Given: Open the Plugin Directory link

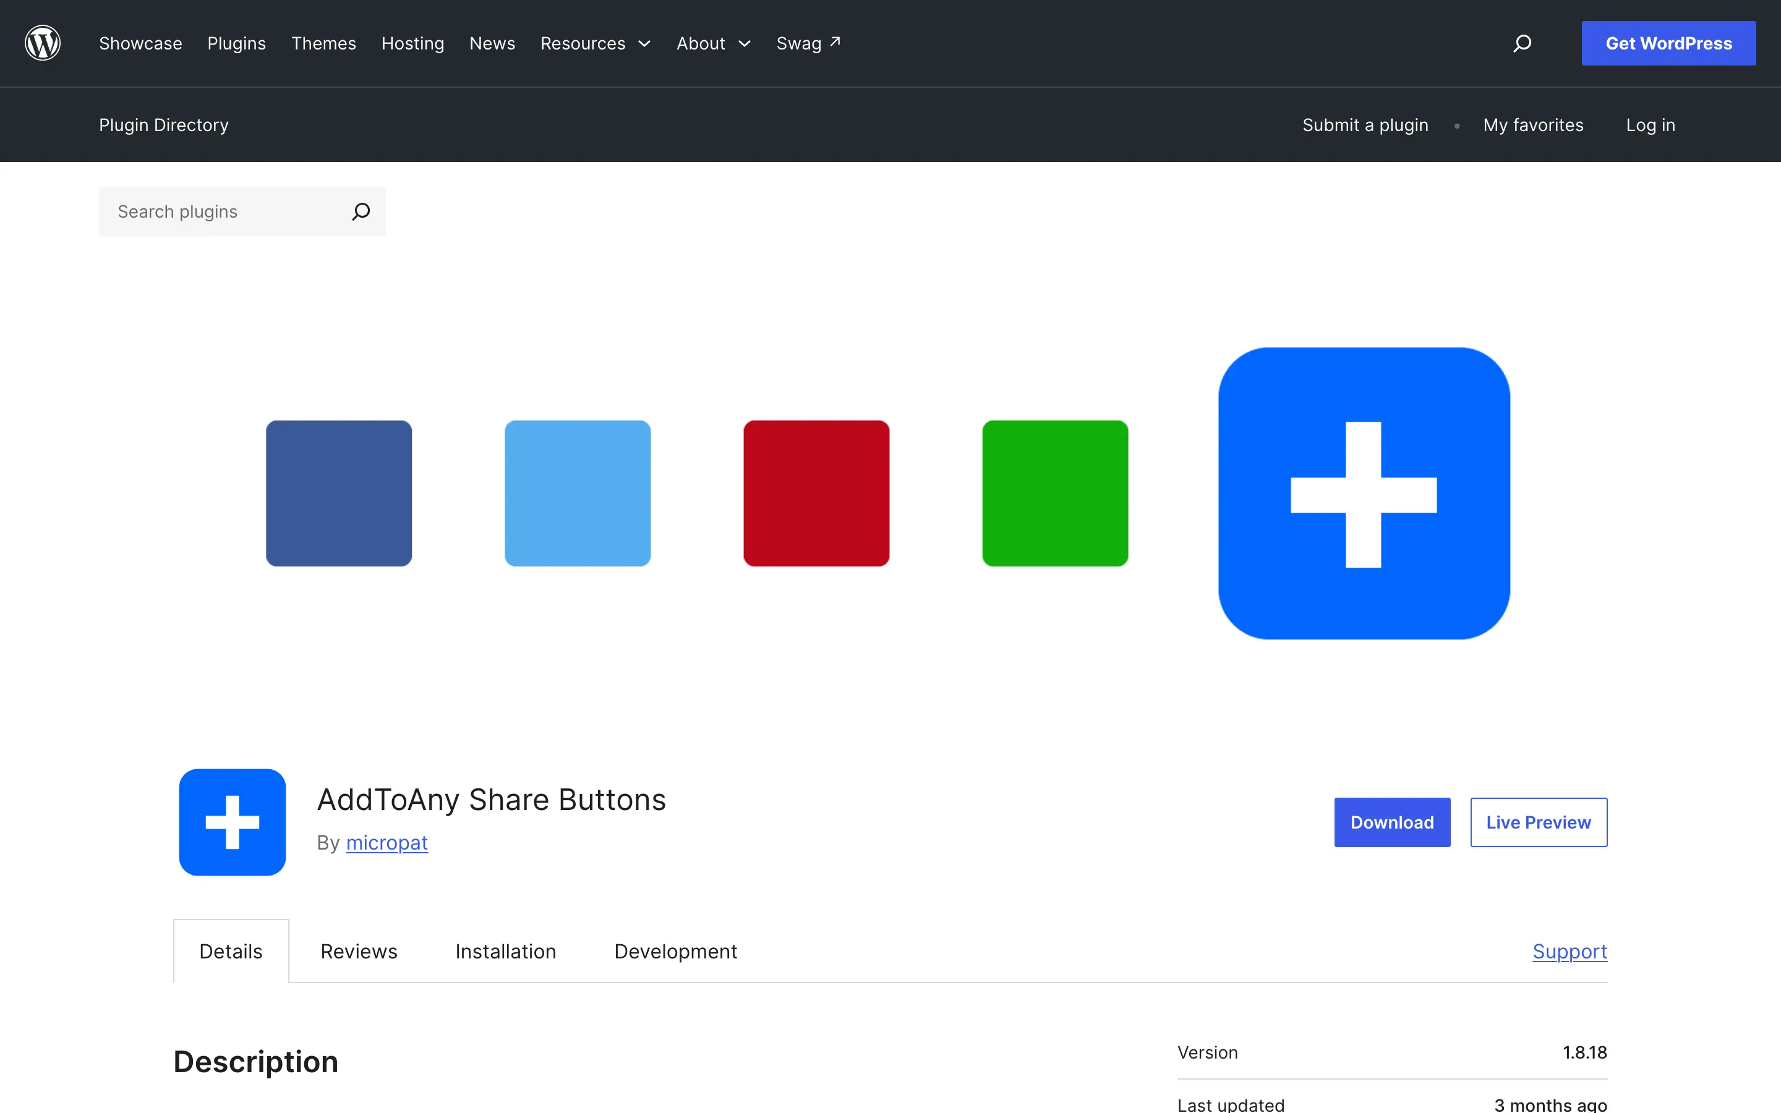Looking at the screenshot, I should (x=164, y=125).
